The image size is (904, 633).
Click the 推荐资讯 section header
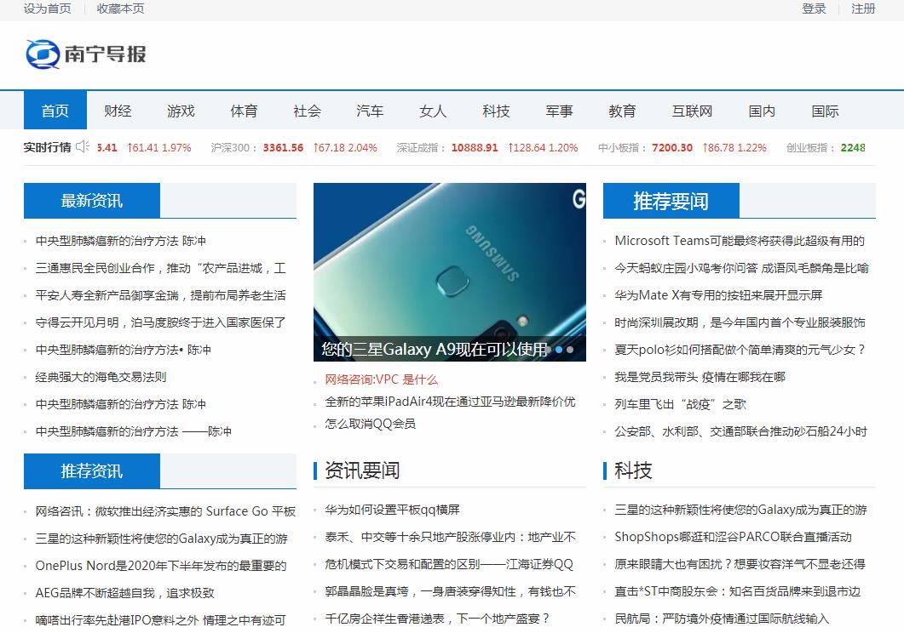click(92, 471)
